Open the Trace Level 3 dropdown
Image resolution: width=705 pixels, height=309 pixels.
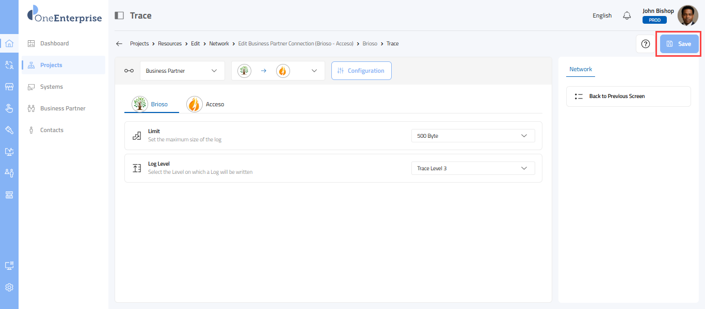pos(473,168)
